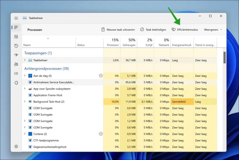Open the Performance page in sidebar

point(16,37)
